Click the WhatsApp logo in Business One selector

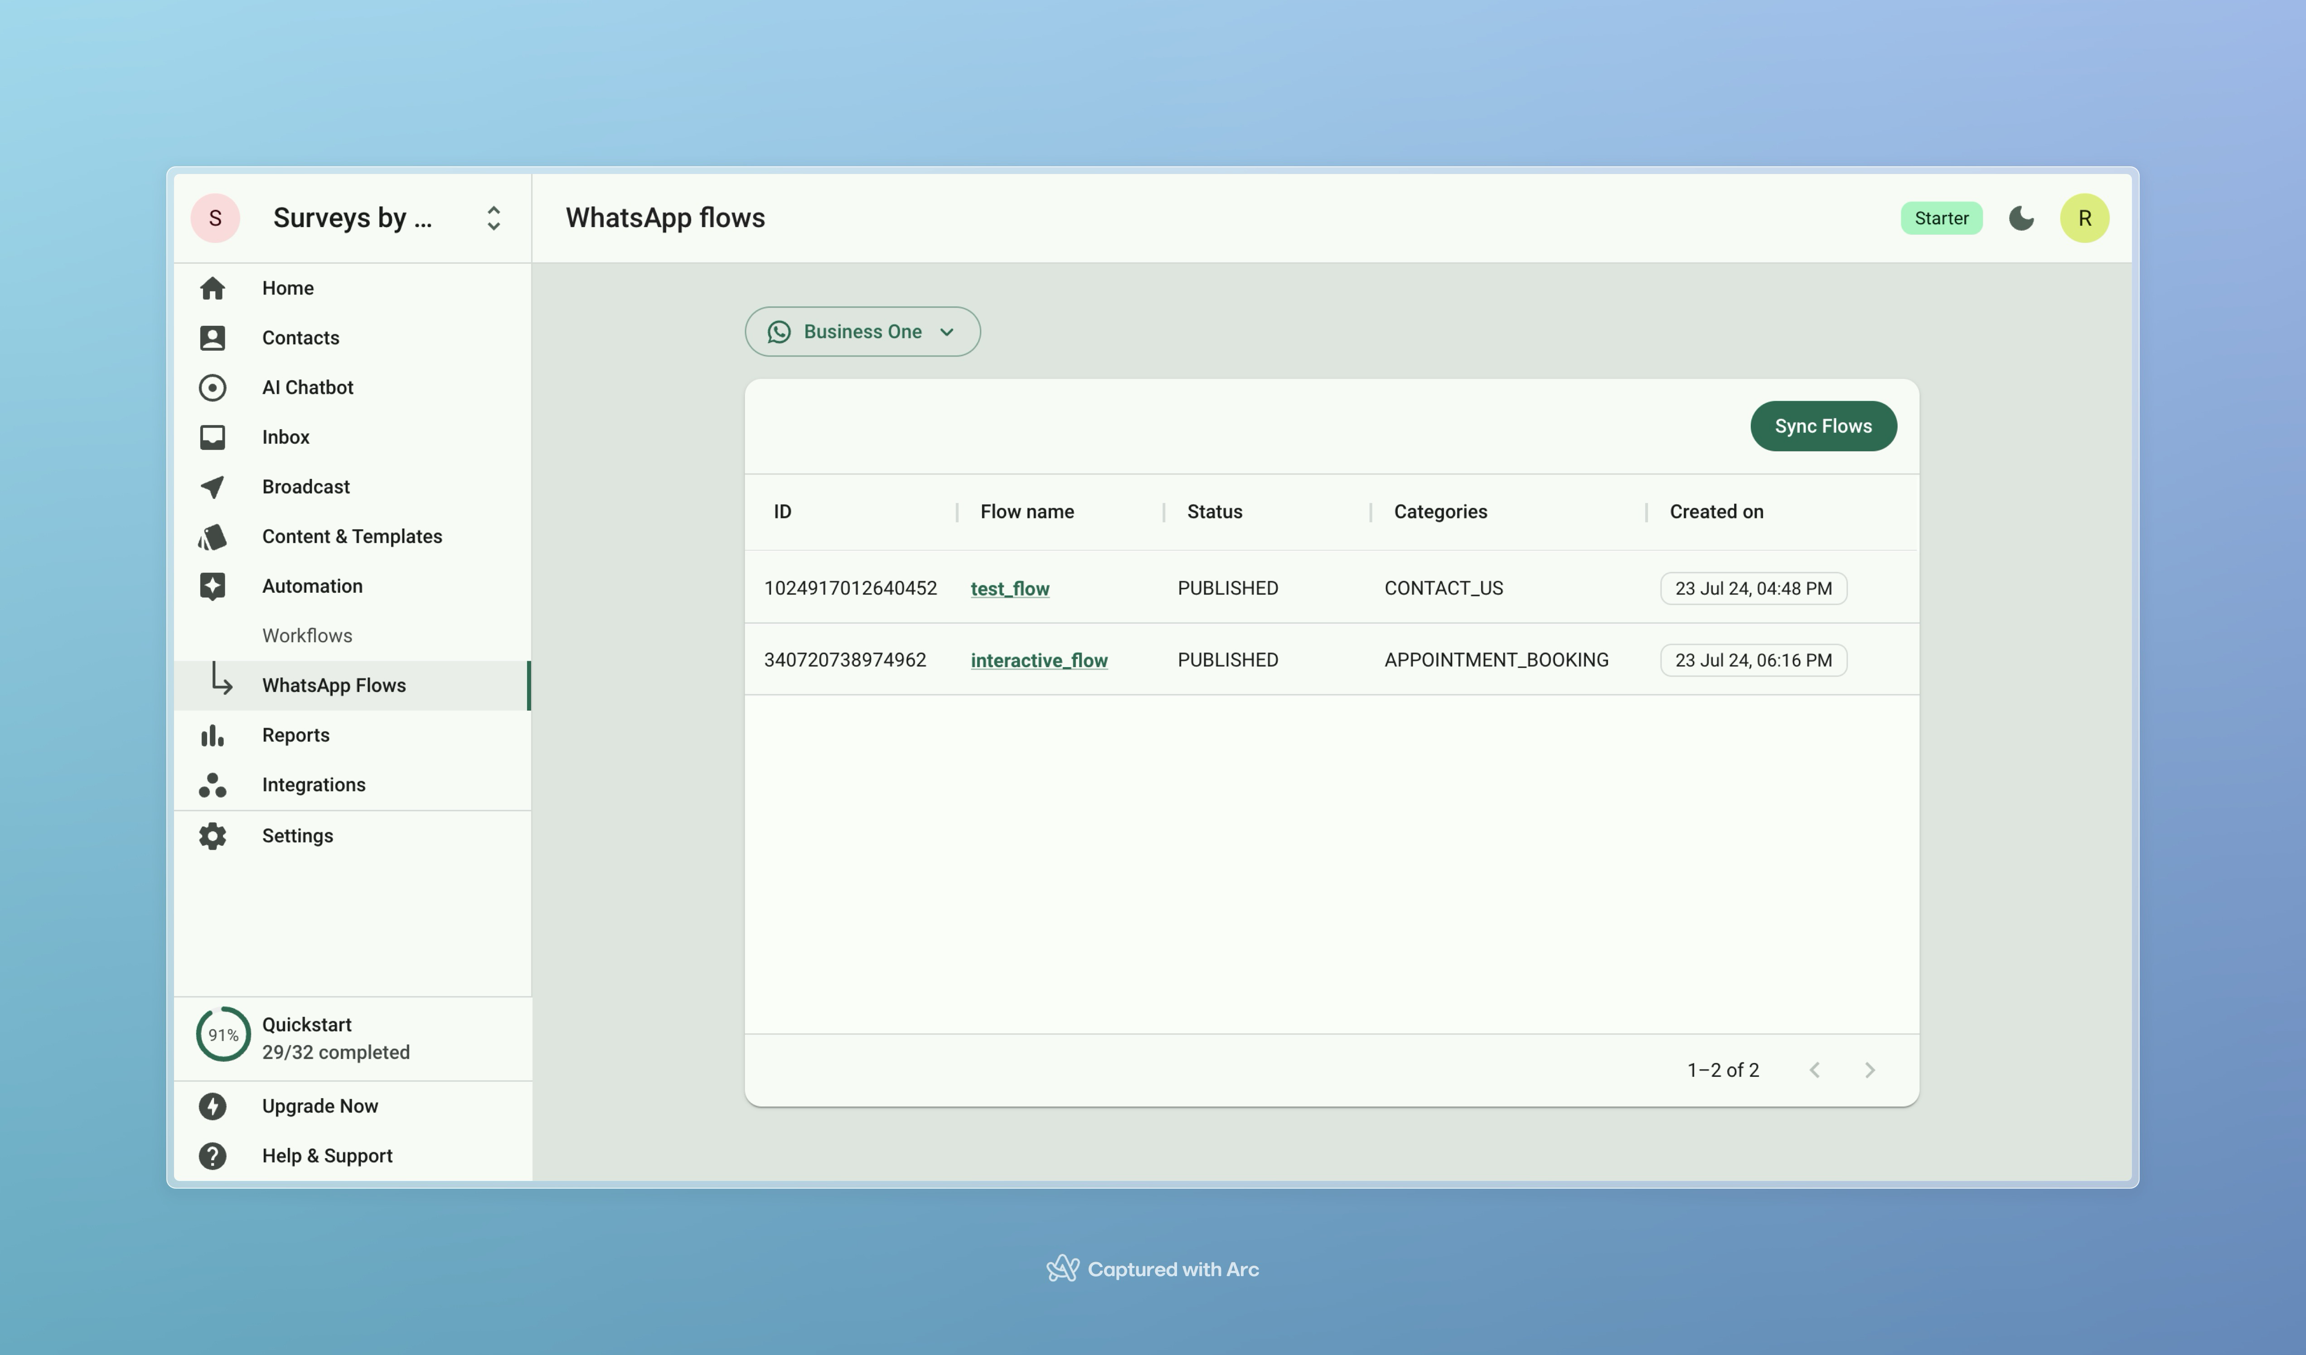pyautogui.click(x=779, y=331)
